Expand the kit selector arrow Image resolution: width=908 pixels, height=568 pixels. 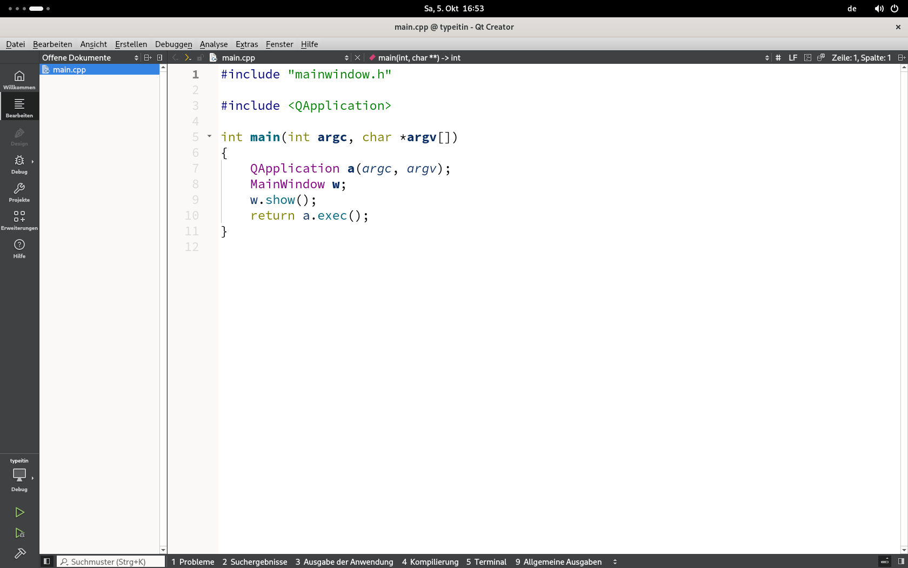coord(32,478)
